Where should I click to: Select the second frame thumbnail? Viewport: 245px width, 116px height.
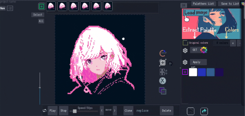pos(62,6)
